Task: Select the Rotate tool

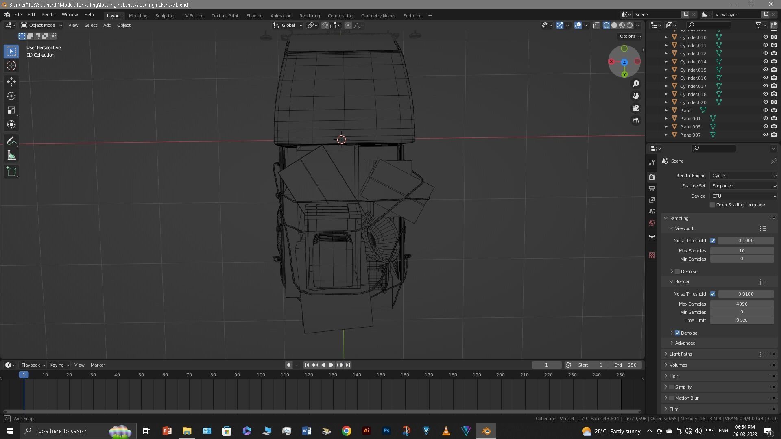Action: tap(11, 96)
